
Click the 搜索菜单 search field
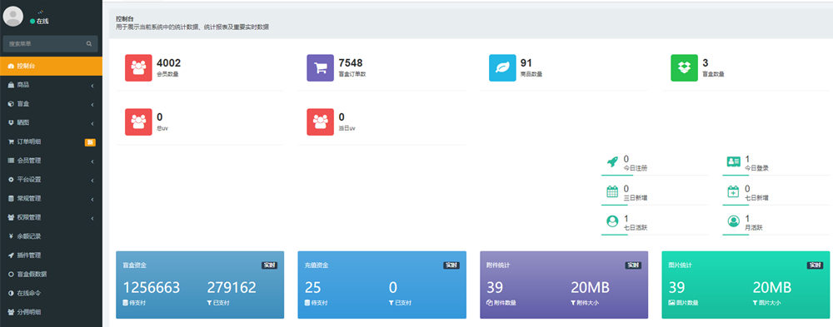point(45,43)
